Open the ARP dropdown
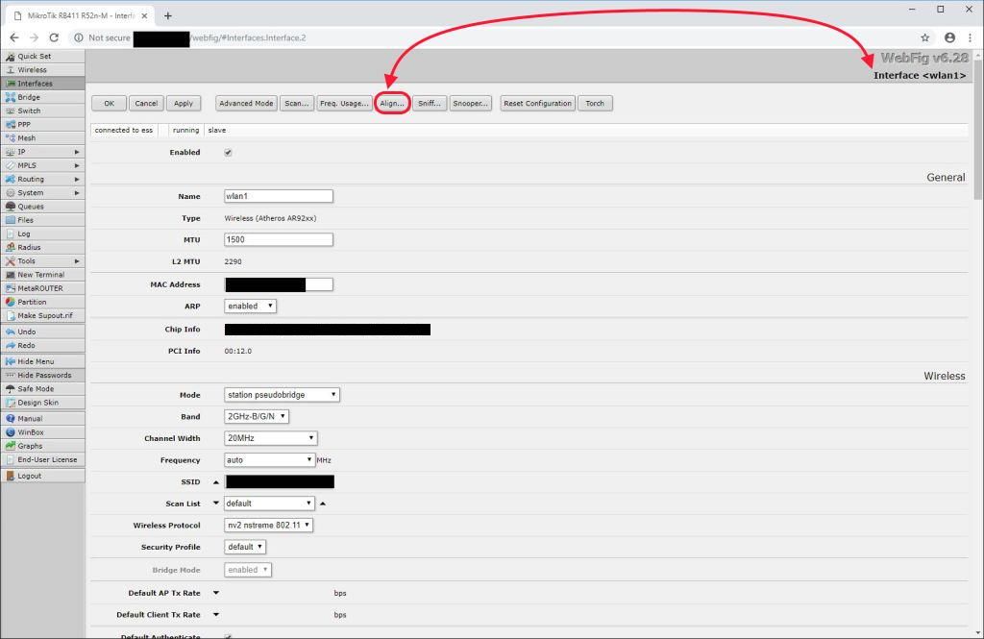This screenshot has width=984, height=639. tap(251, 307)
